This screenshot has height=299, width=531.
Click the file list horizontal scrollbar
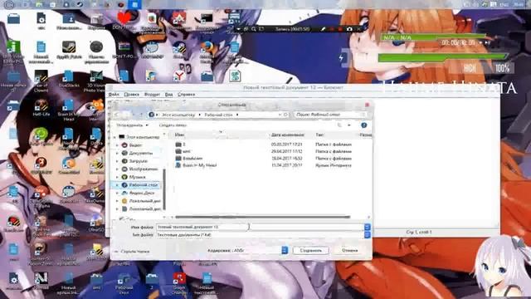coord(263,217)
